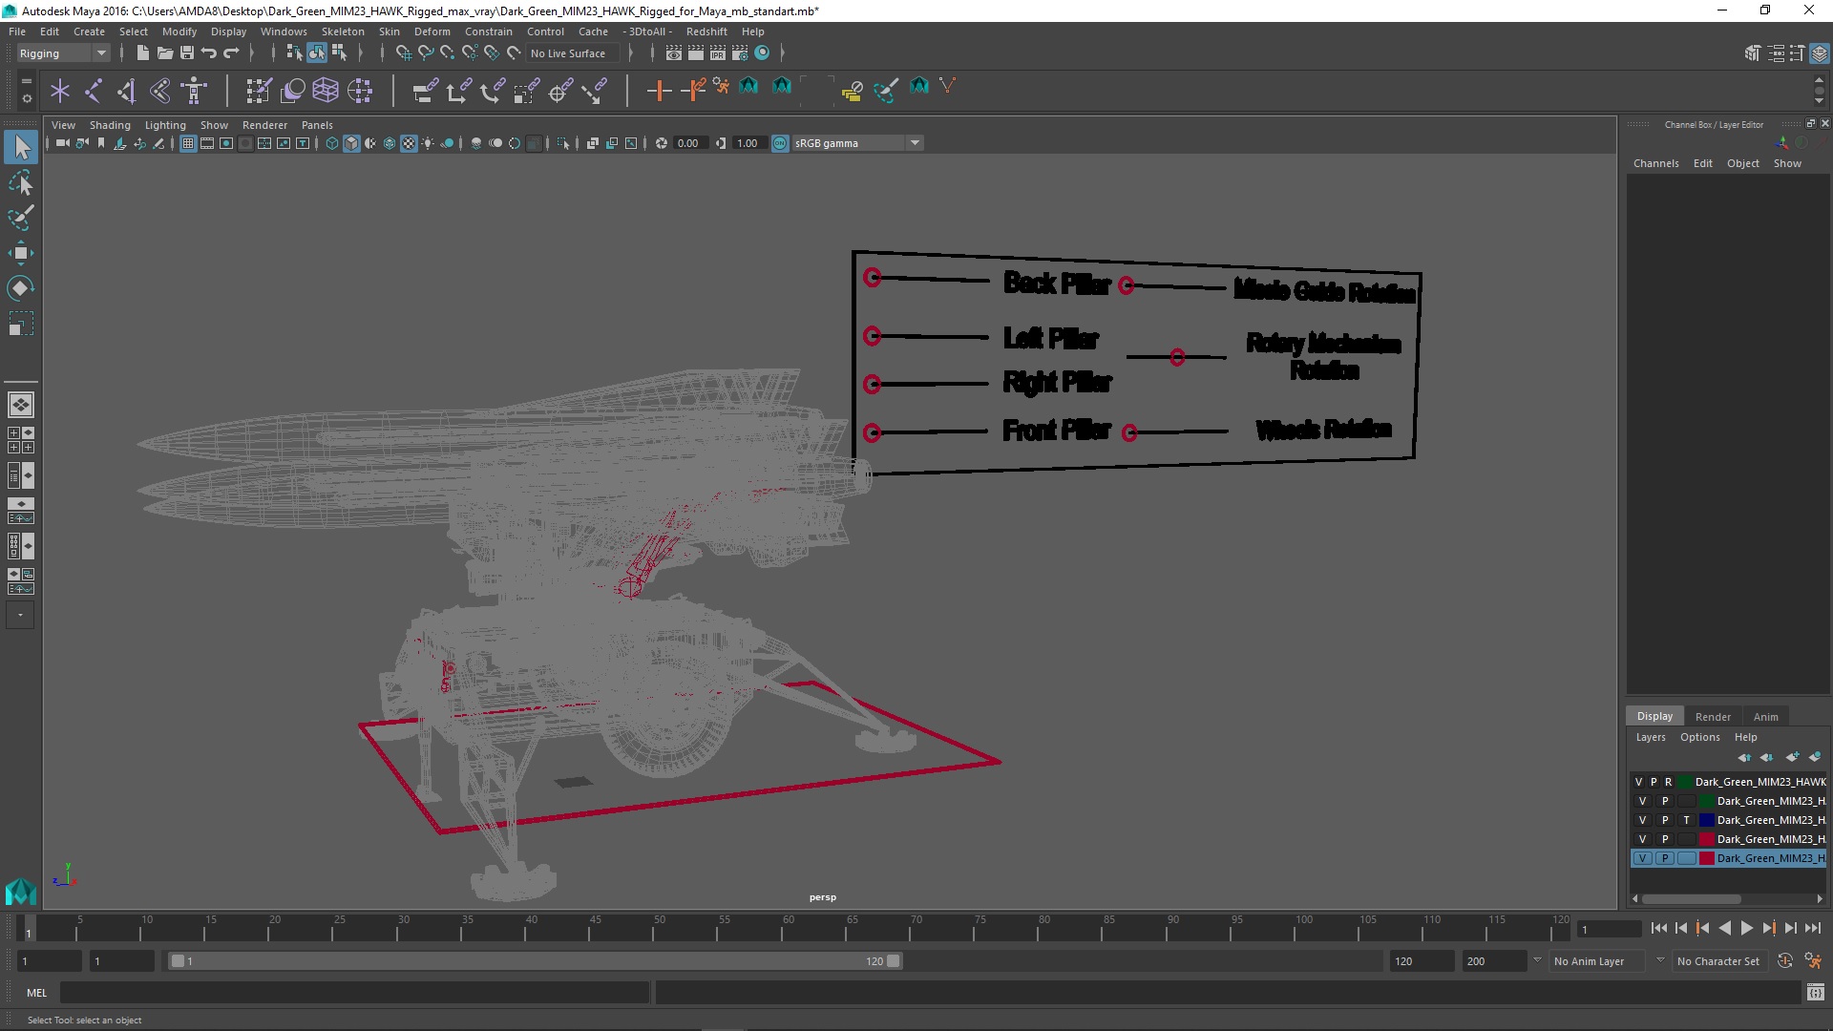This screenshot has width=1833, height=1031.
Task: Click the No Live Surface field
Action: [x=573, y=53]
